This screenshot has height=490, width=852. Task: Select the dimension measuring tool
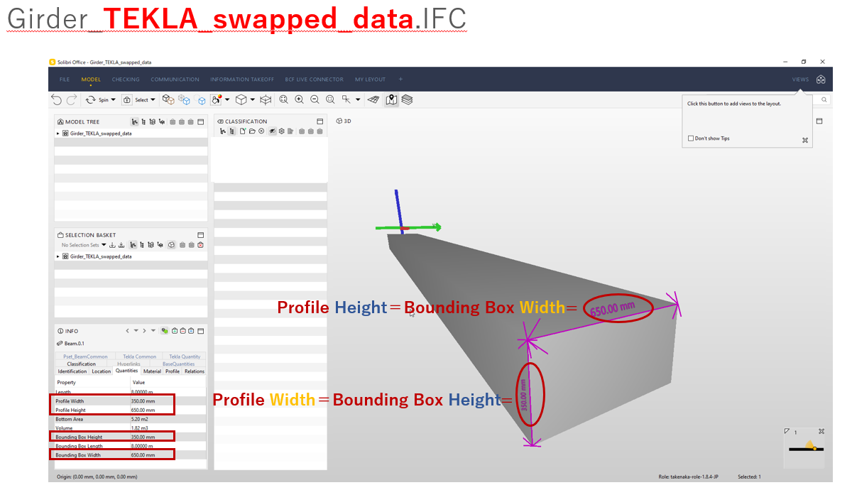click(x=346, y=100)
